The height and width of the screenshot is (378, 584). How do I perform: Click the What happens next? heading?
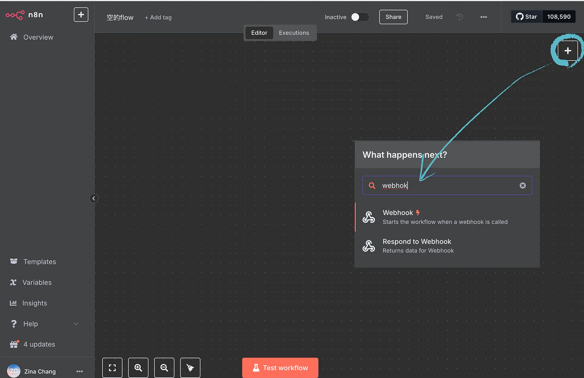[x=405, y=155]
